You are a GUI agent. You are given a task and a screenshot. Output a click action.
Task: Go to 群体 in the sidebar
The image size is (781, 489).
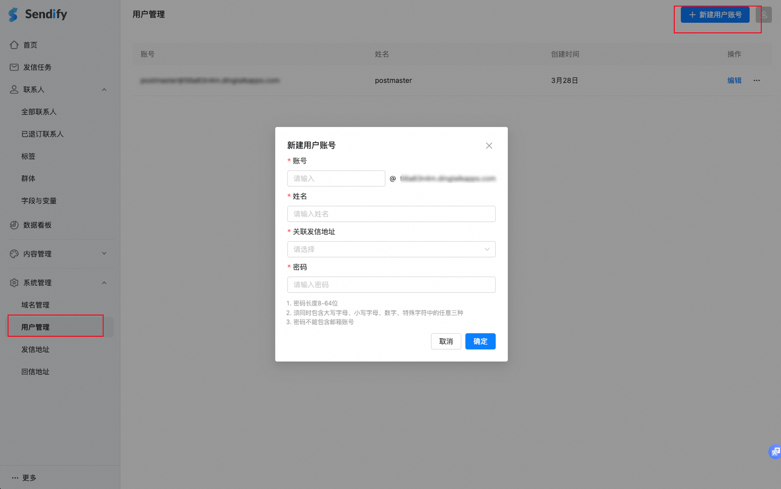28,179
